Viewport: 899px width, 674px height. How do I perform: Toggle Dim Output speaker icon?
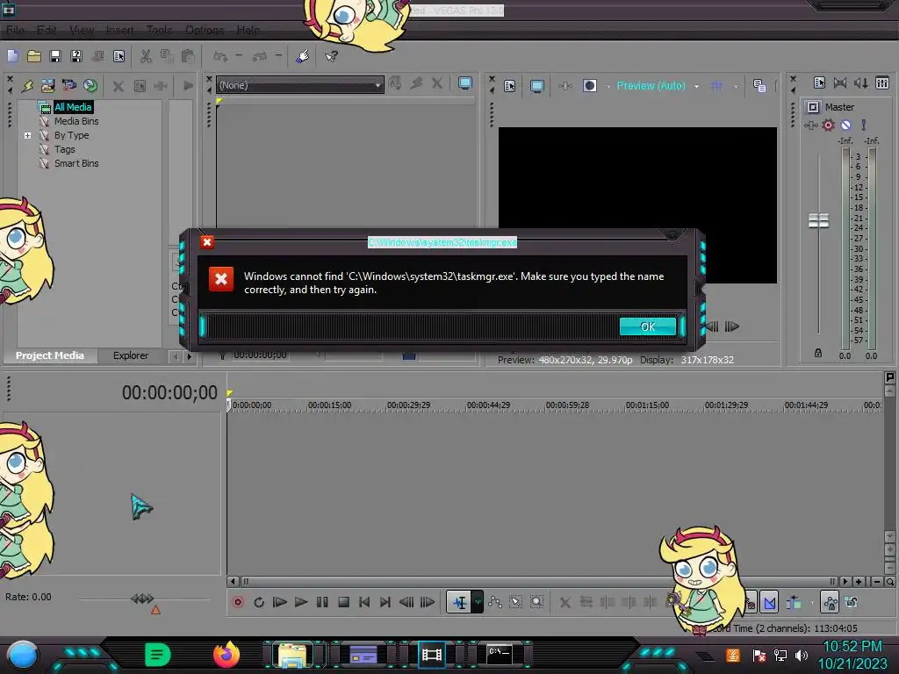coord(861,83)
